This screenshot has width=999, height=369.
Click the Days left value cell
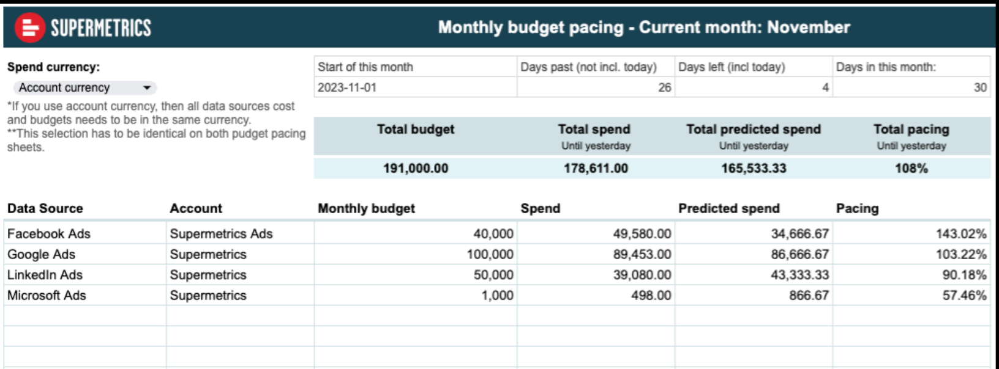pos(753,87)
